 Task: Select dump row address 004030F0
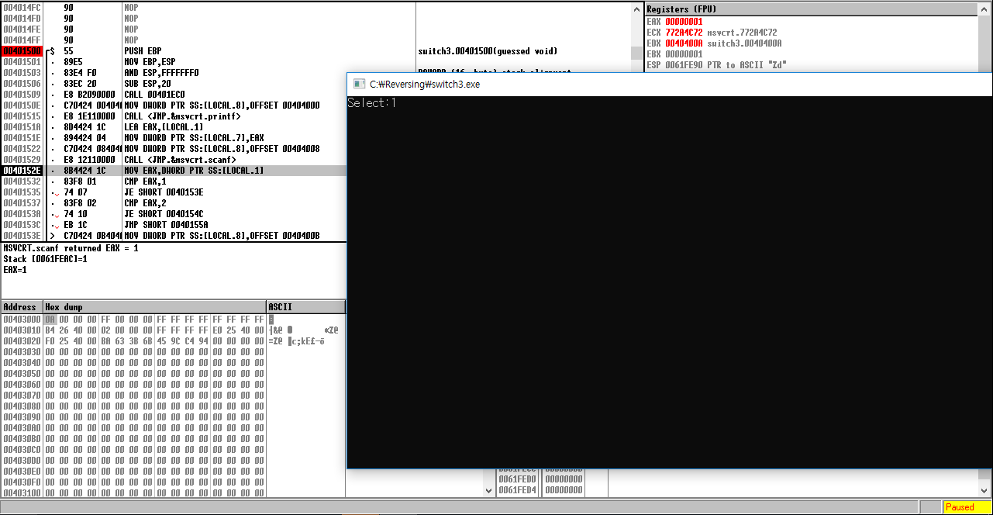click(x=22, y=482)
